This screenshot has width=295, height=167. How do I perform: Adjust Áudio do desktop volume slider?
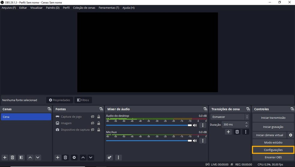click(149, 125)
